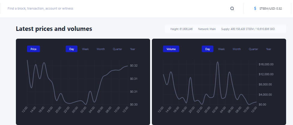Switch Price chart to Year
Viewport: 293px width, 125px height.
pos(132,49)
